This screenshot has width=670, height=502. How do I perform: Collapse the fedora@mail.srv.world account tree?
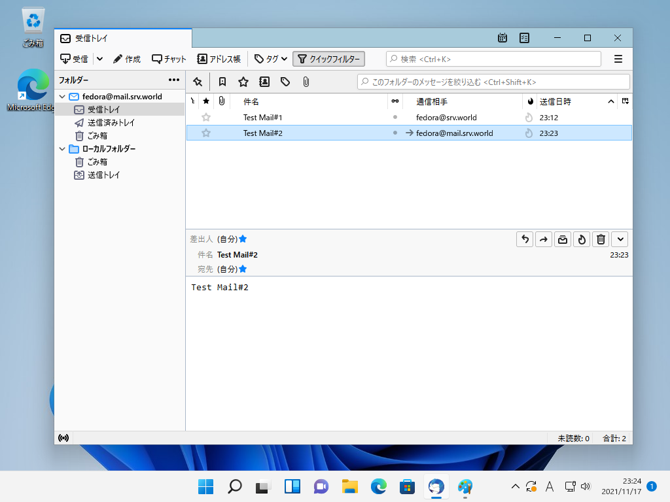tap(62, 97)
